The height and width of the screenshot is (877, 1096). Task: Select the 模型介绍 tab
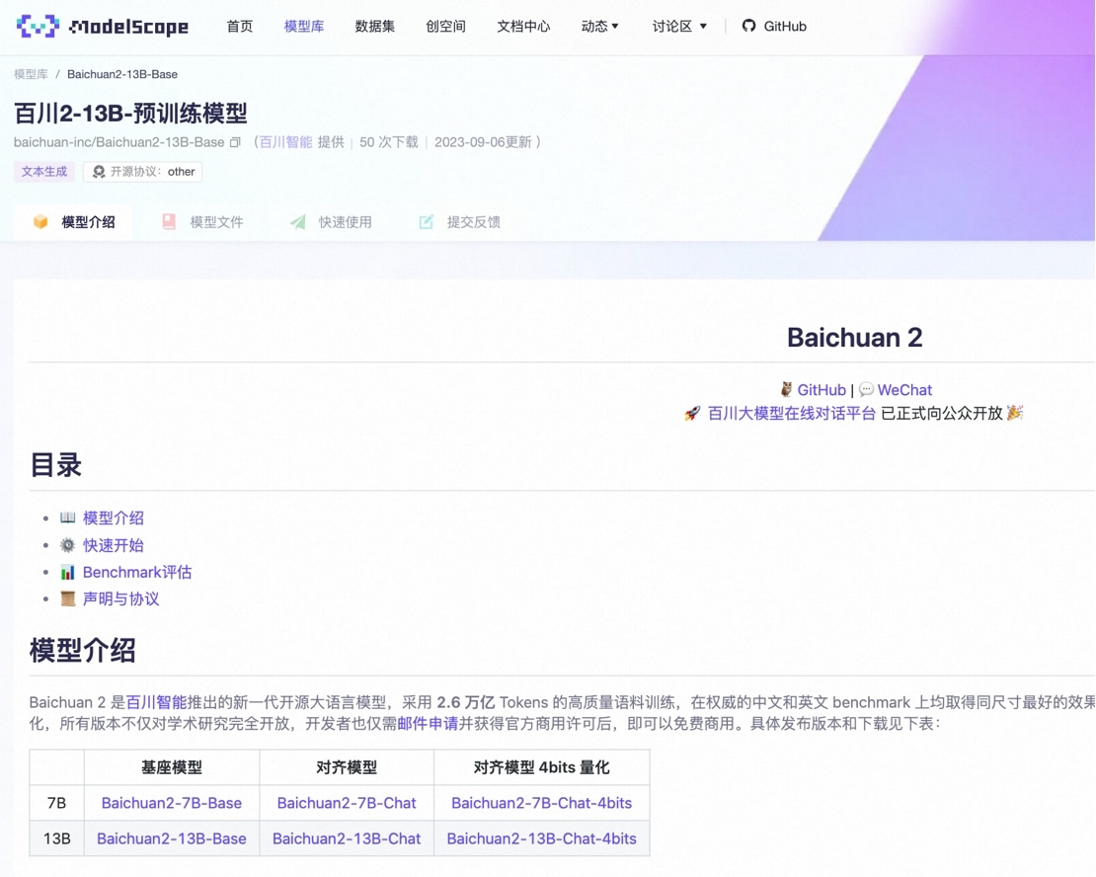74,221
